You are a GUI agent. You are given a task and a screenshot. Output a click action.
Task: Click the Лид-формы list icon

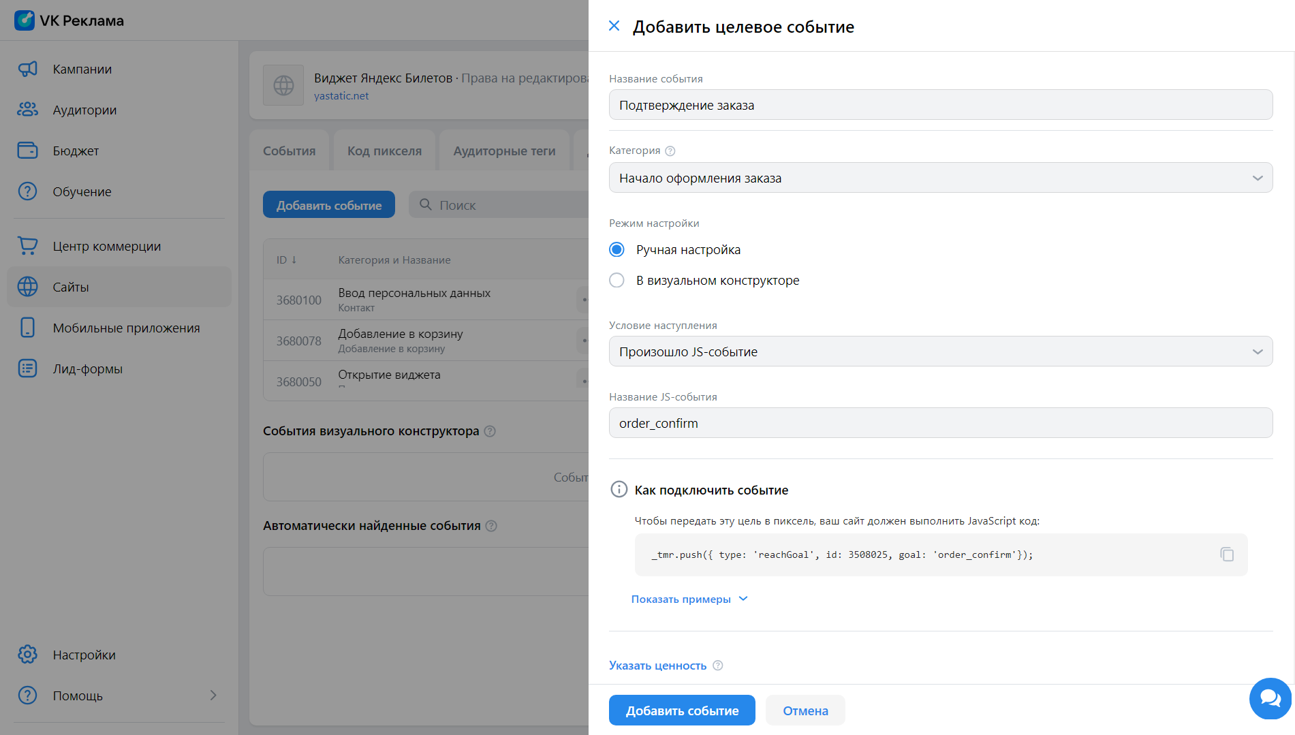(27, 369)
